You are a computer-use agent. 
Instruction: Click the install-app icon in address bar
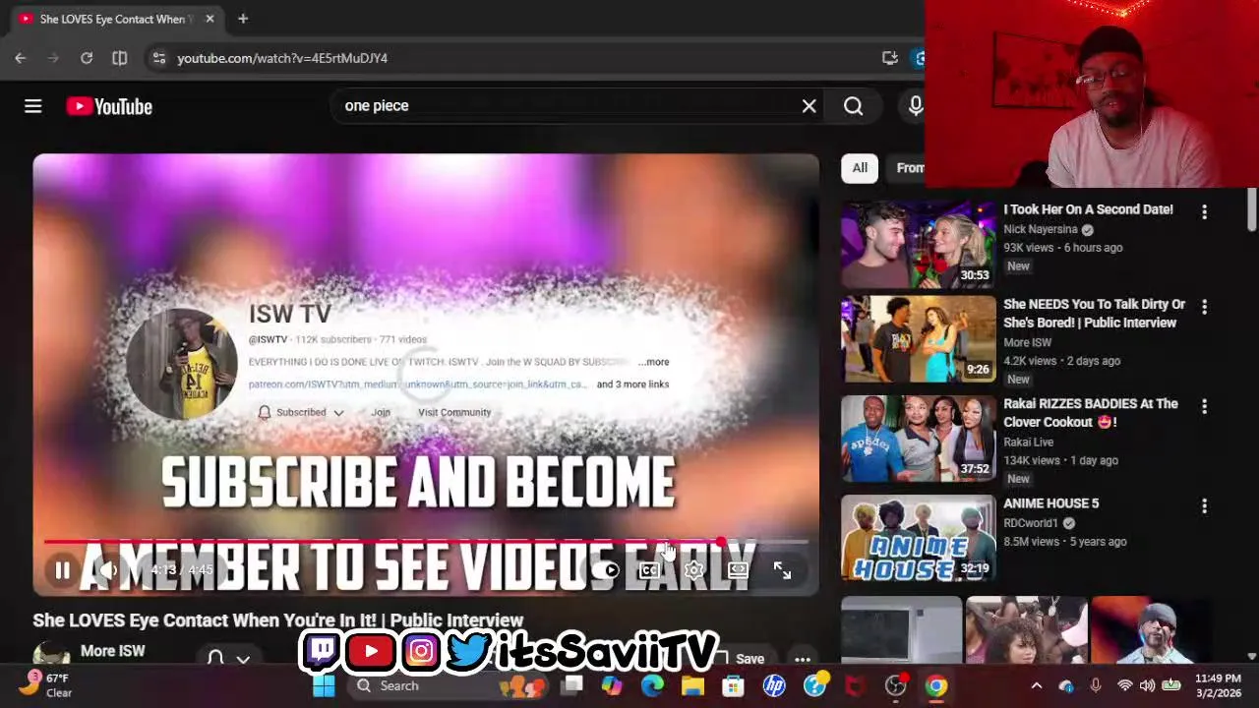pos(889,58)
